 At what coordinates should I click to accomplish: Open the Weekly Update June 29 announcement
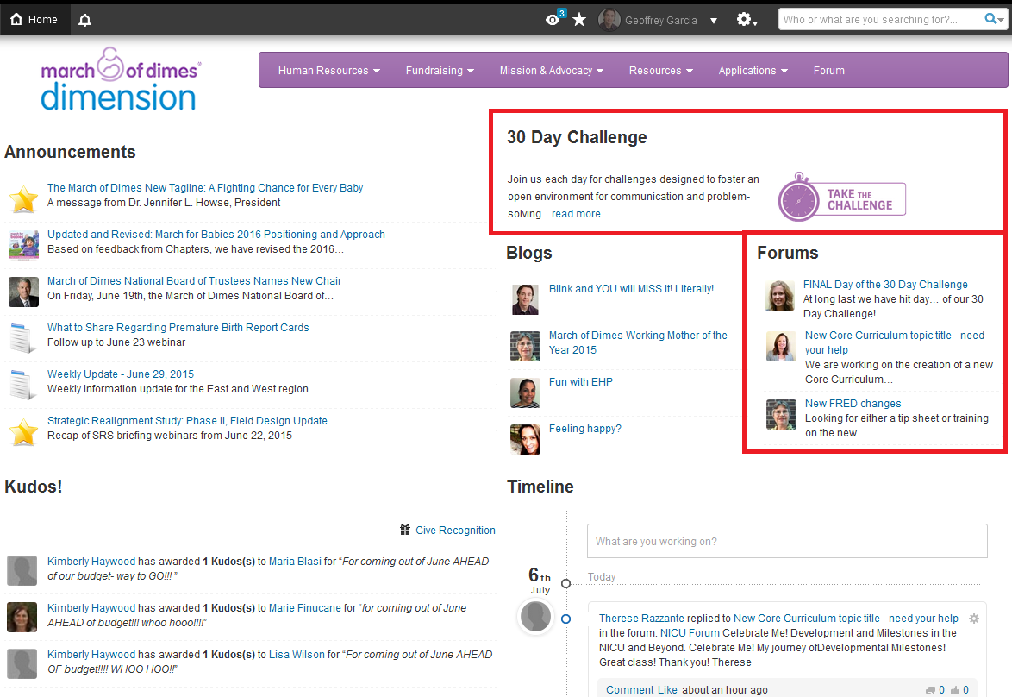click(x=121, y=374)
